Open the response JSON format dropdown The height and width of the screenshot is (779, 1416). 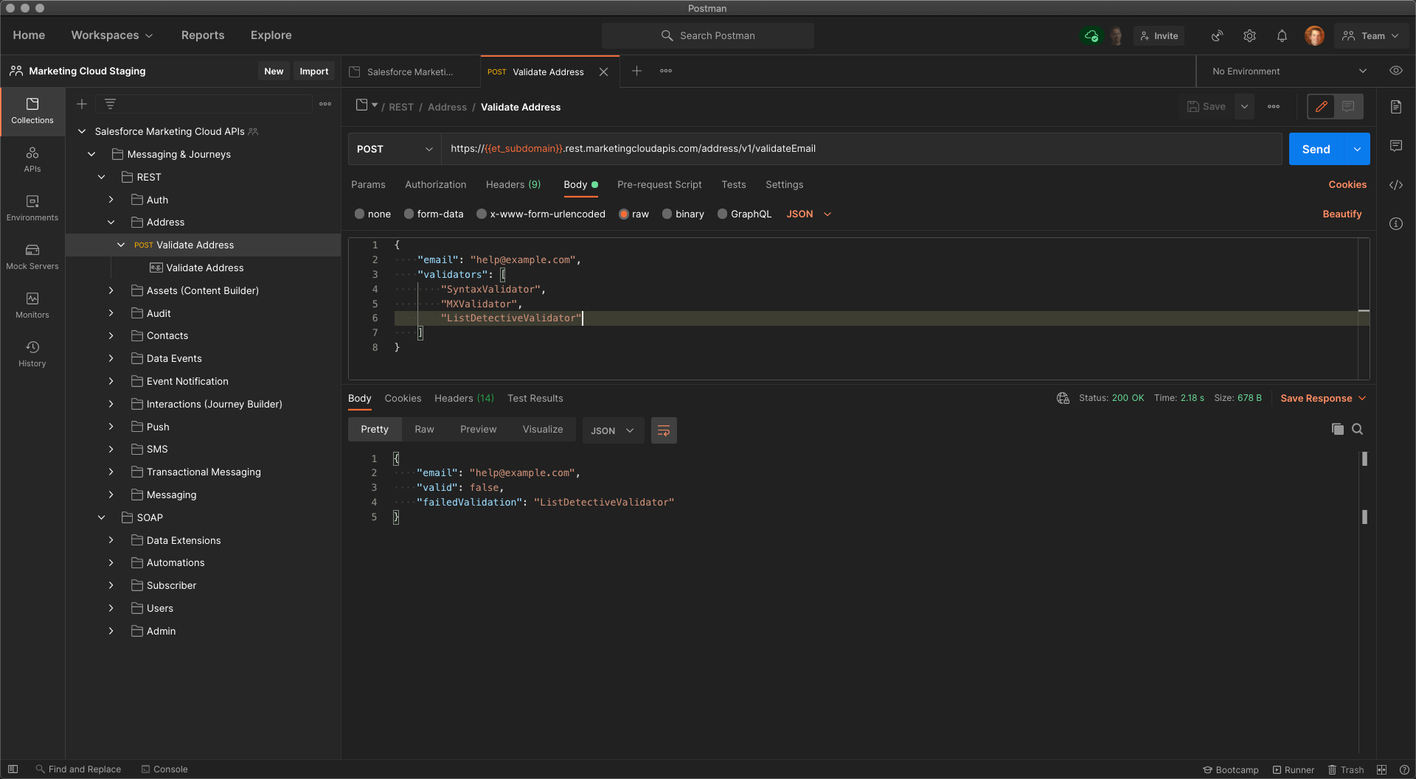(613, 430)
